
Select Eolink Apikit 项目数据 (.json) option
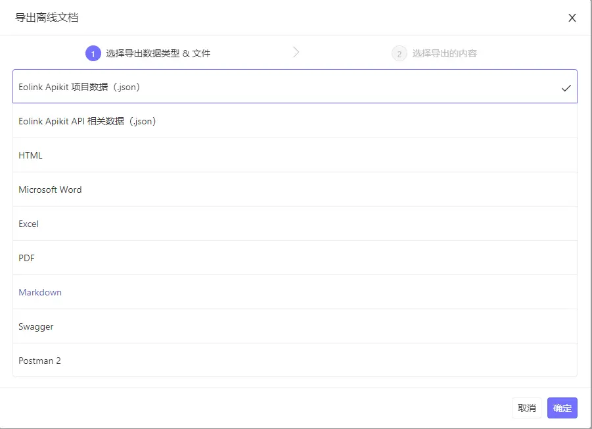[x=80, y=87]
